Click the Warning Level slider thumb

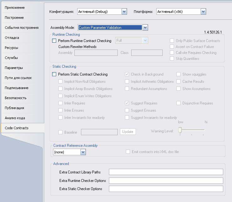tap(180, 130)
